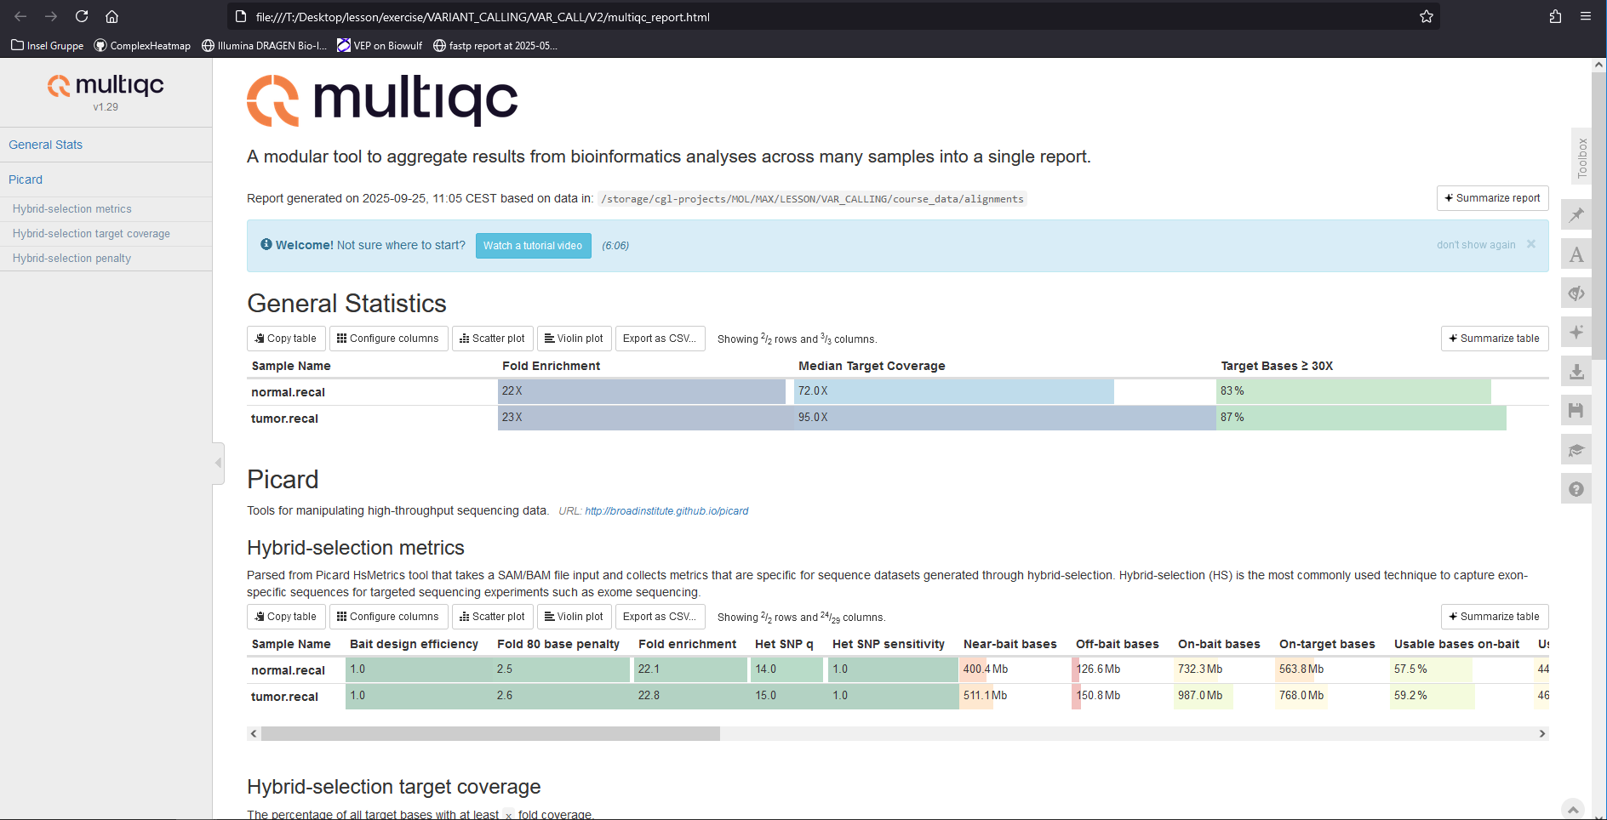The height and width of the screenshot is (820, 1607).
Task: Click the horizontal scrollbar of the metrics table
Action: pyautogui.click(x=490, y=733)
